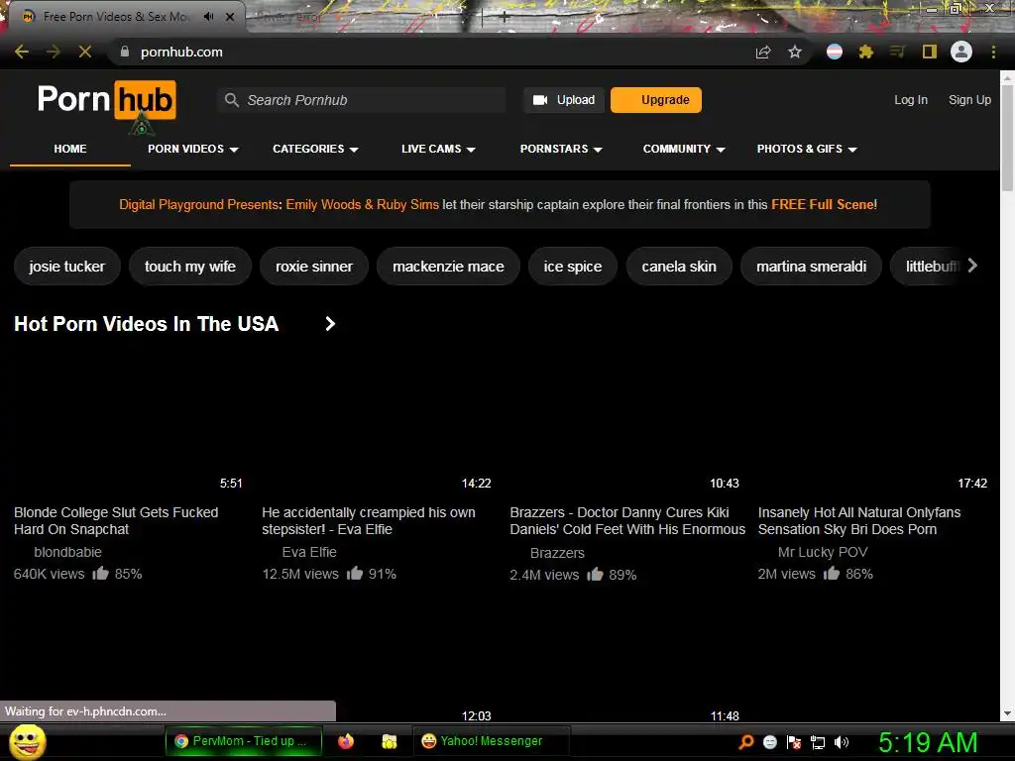Click the 5:19 AM taskbar clock
1015x761 pixels.
(928, 742)
